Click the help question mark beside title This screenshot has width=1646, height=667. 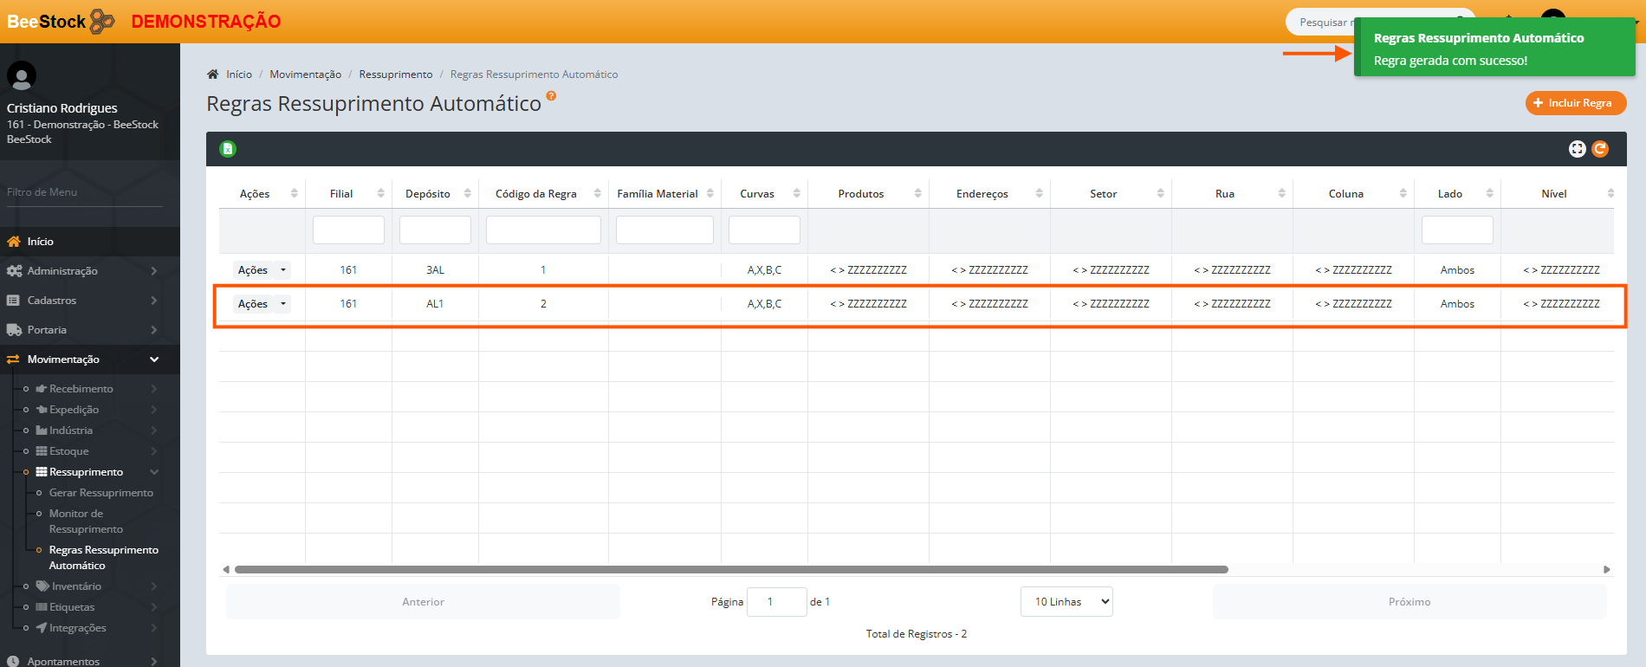coord(551,96)
